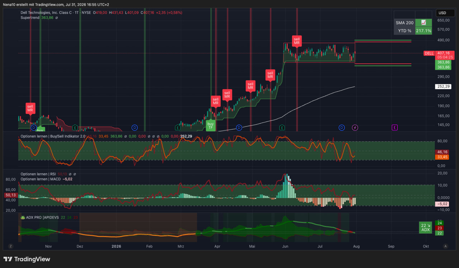Click the dividend D marker in mid-January
459x268 pixels.
tap(134, 127)
